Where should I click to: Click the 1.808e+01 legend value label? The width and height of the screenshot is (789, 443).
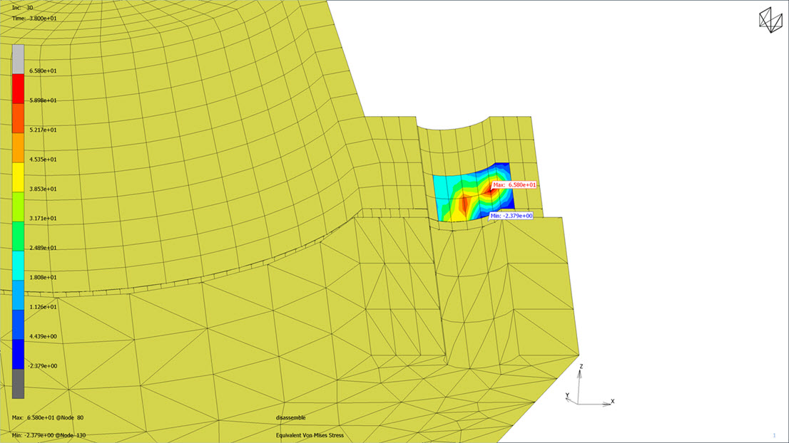tap(43, 277)
